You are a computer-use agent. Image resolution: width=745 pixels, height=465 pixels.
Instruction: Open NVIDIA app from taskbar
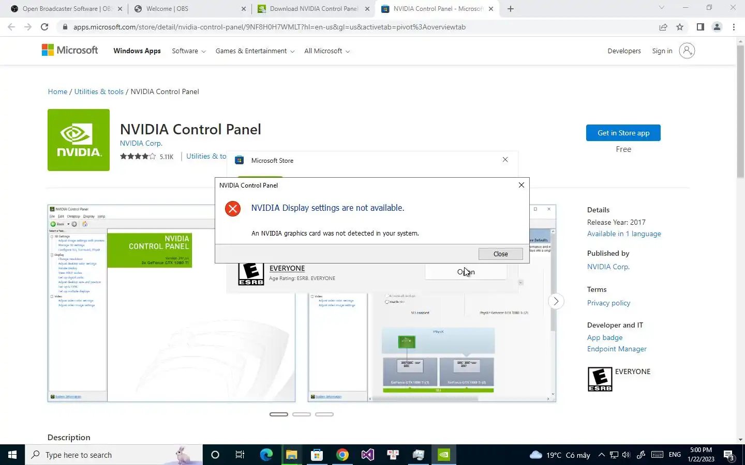(x=444, y=455)
